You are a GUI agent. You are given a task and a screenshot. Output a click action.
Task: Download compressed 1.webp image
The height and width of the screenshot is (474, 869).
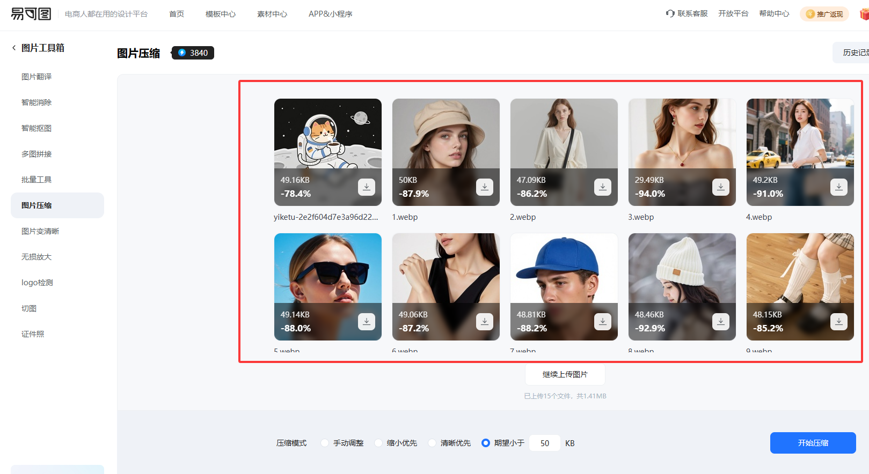[484, 187]
